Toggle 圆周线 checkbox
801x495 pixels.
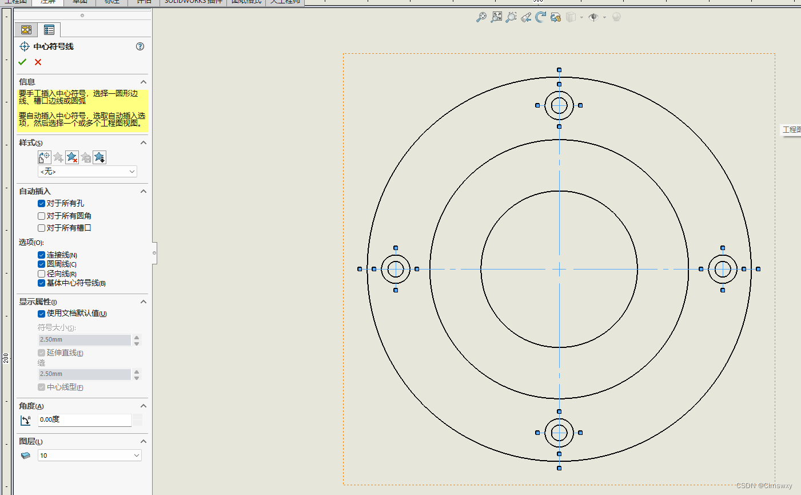(41, 264)
